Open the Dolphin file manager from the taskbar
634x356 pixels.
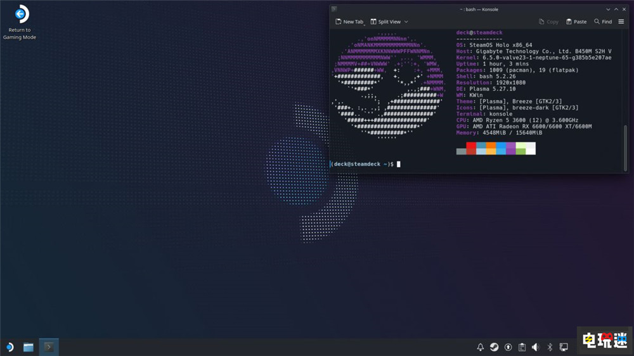point(29,347)
